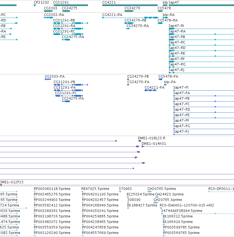Select EST RP003582412.5prime
234x237 pixels.
click(52, 205)
